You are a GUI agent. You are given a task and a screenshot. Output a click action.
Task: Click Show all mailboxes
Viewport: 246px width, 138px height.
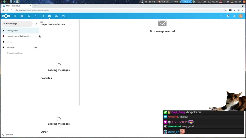15,53
